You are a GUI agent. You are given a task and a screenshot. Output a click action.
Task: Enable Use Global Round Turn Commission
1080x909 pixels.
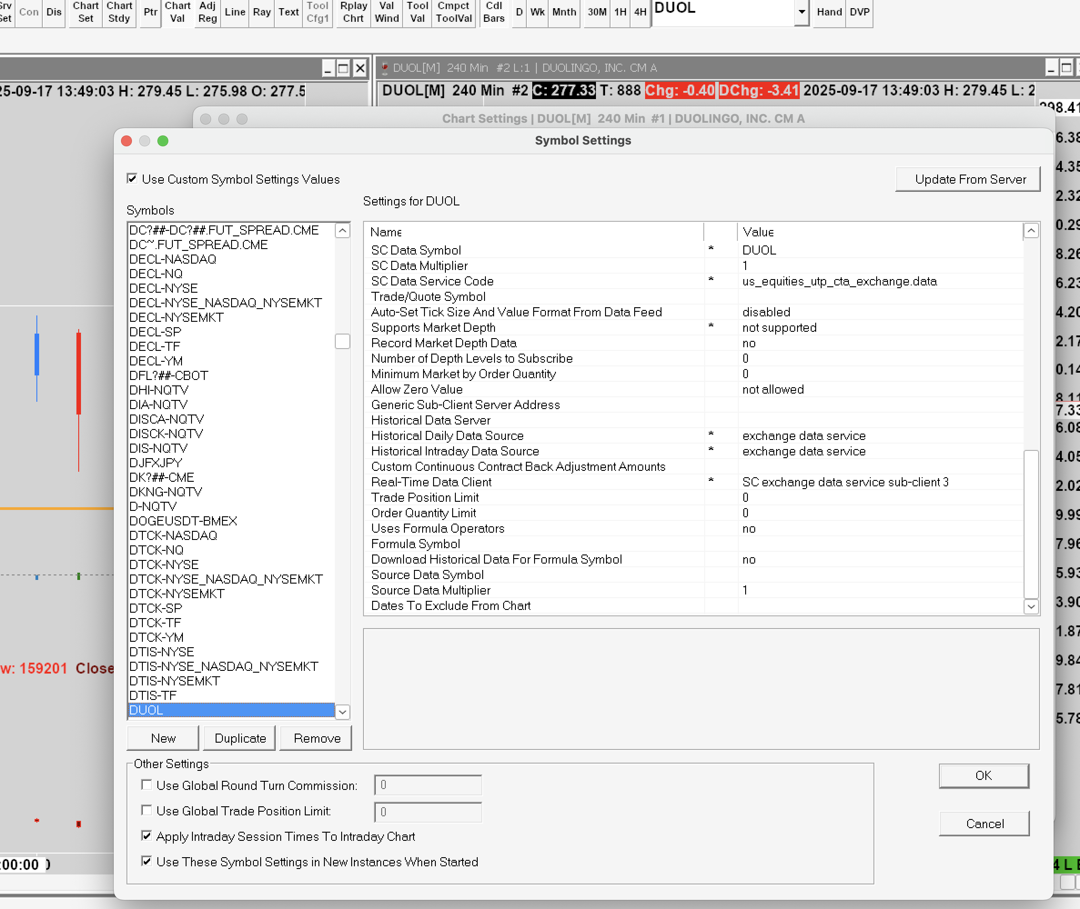pos(147,785)
